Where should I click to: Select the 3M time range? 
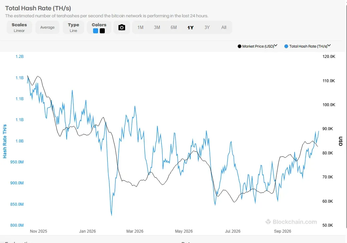(x=157, y=27)
